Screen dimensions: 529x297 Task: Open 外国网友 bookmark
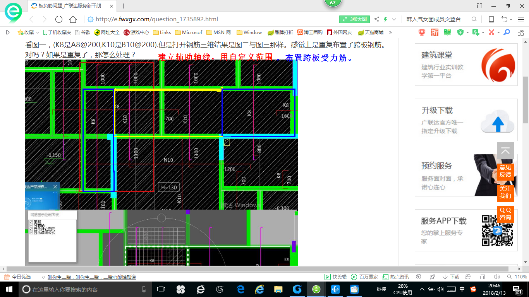[340, 32]
